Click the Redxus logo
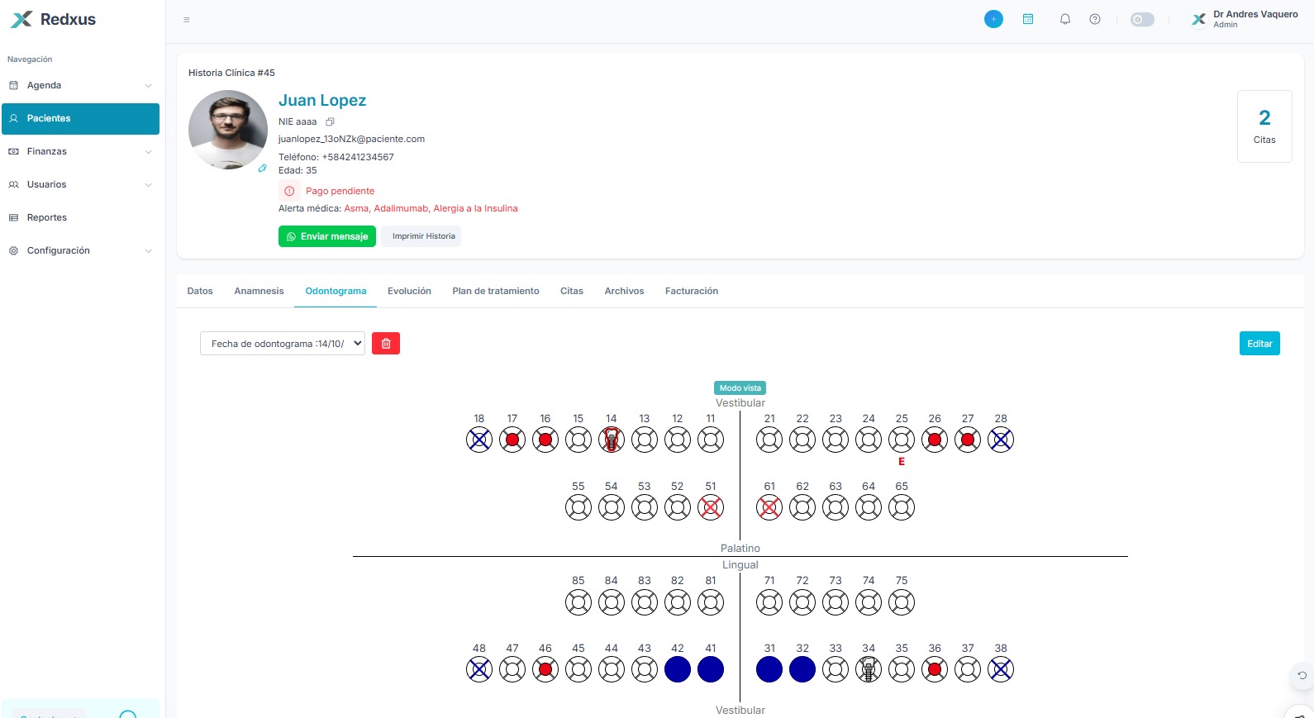1314x718 pixels. click(x=54, y=19)
